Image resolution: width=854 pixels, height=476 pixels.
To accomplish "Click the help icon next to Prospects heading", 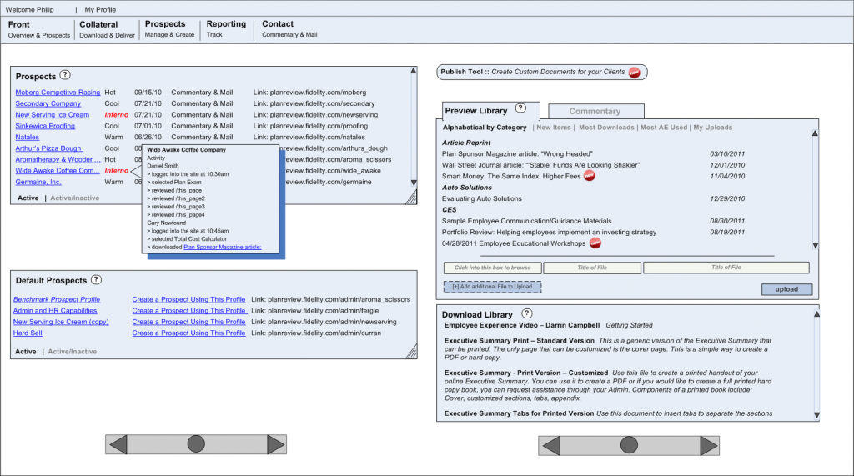I will [x=65, y=75].
